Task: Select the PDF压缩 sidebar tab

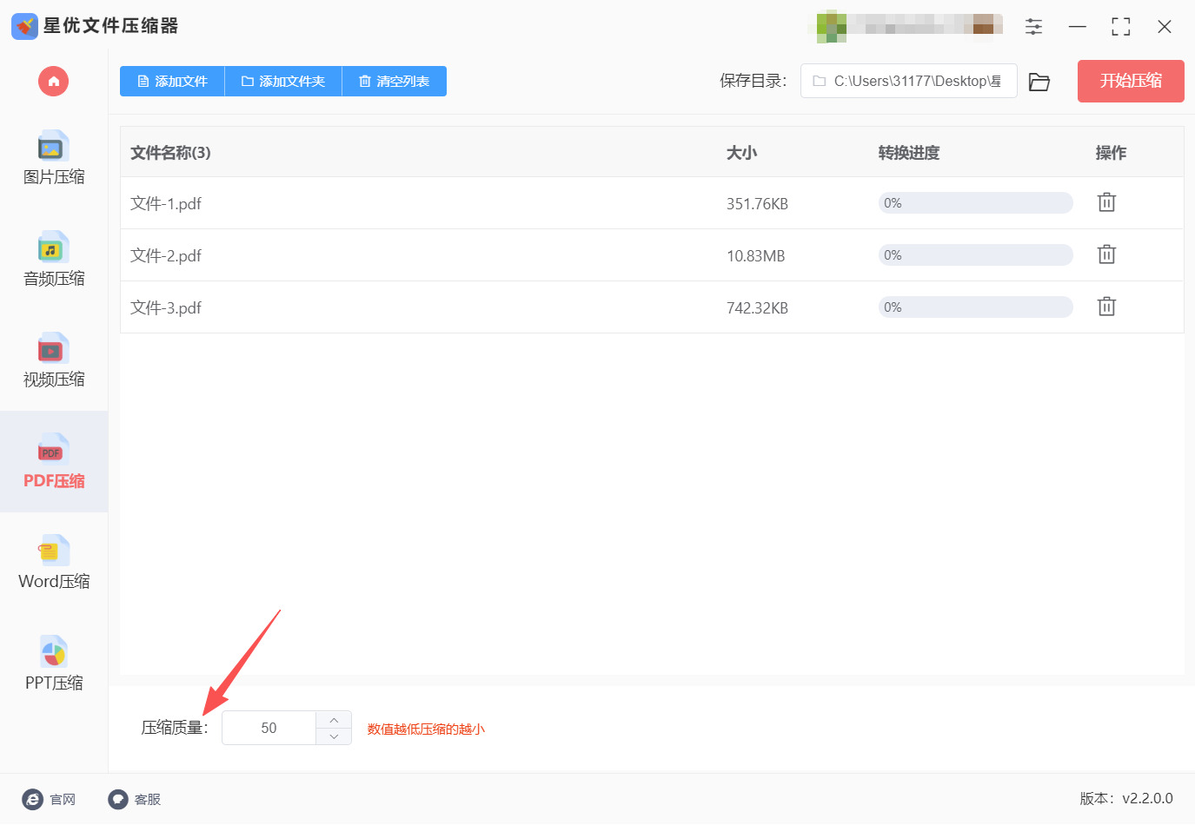Action: [x=54, y=462]
